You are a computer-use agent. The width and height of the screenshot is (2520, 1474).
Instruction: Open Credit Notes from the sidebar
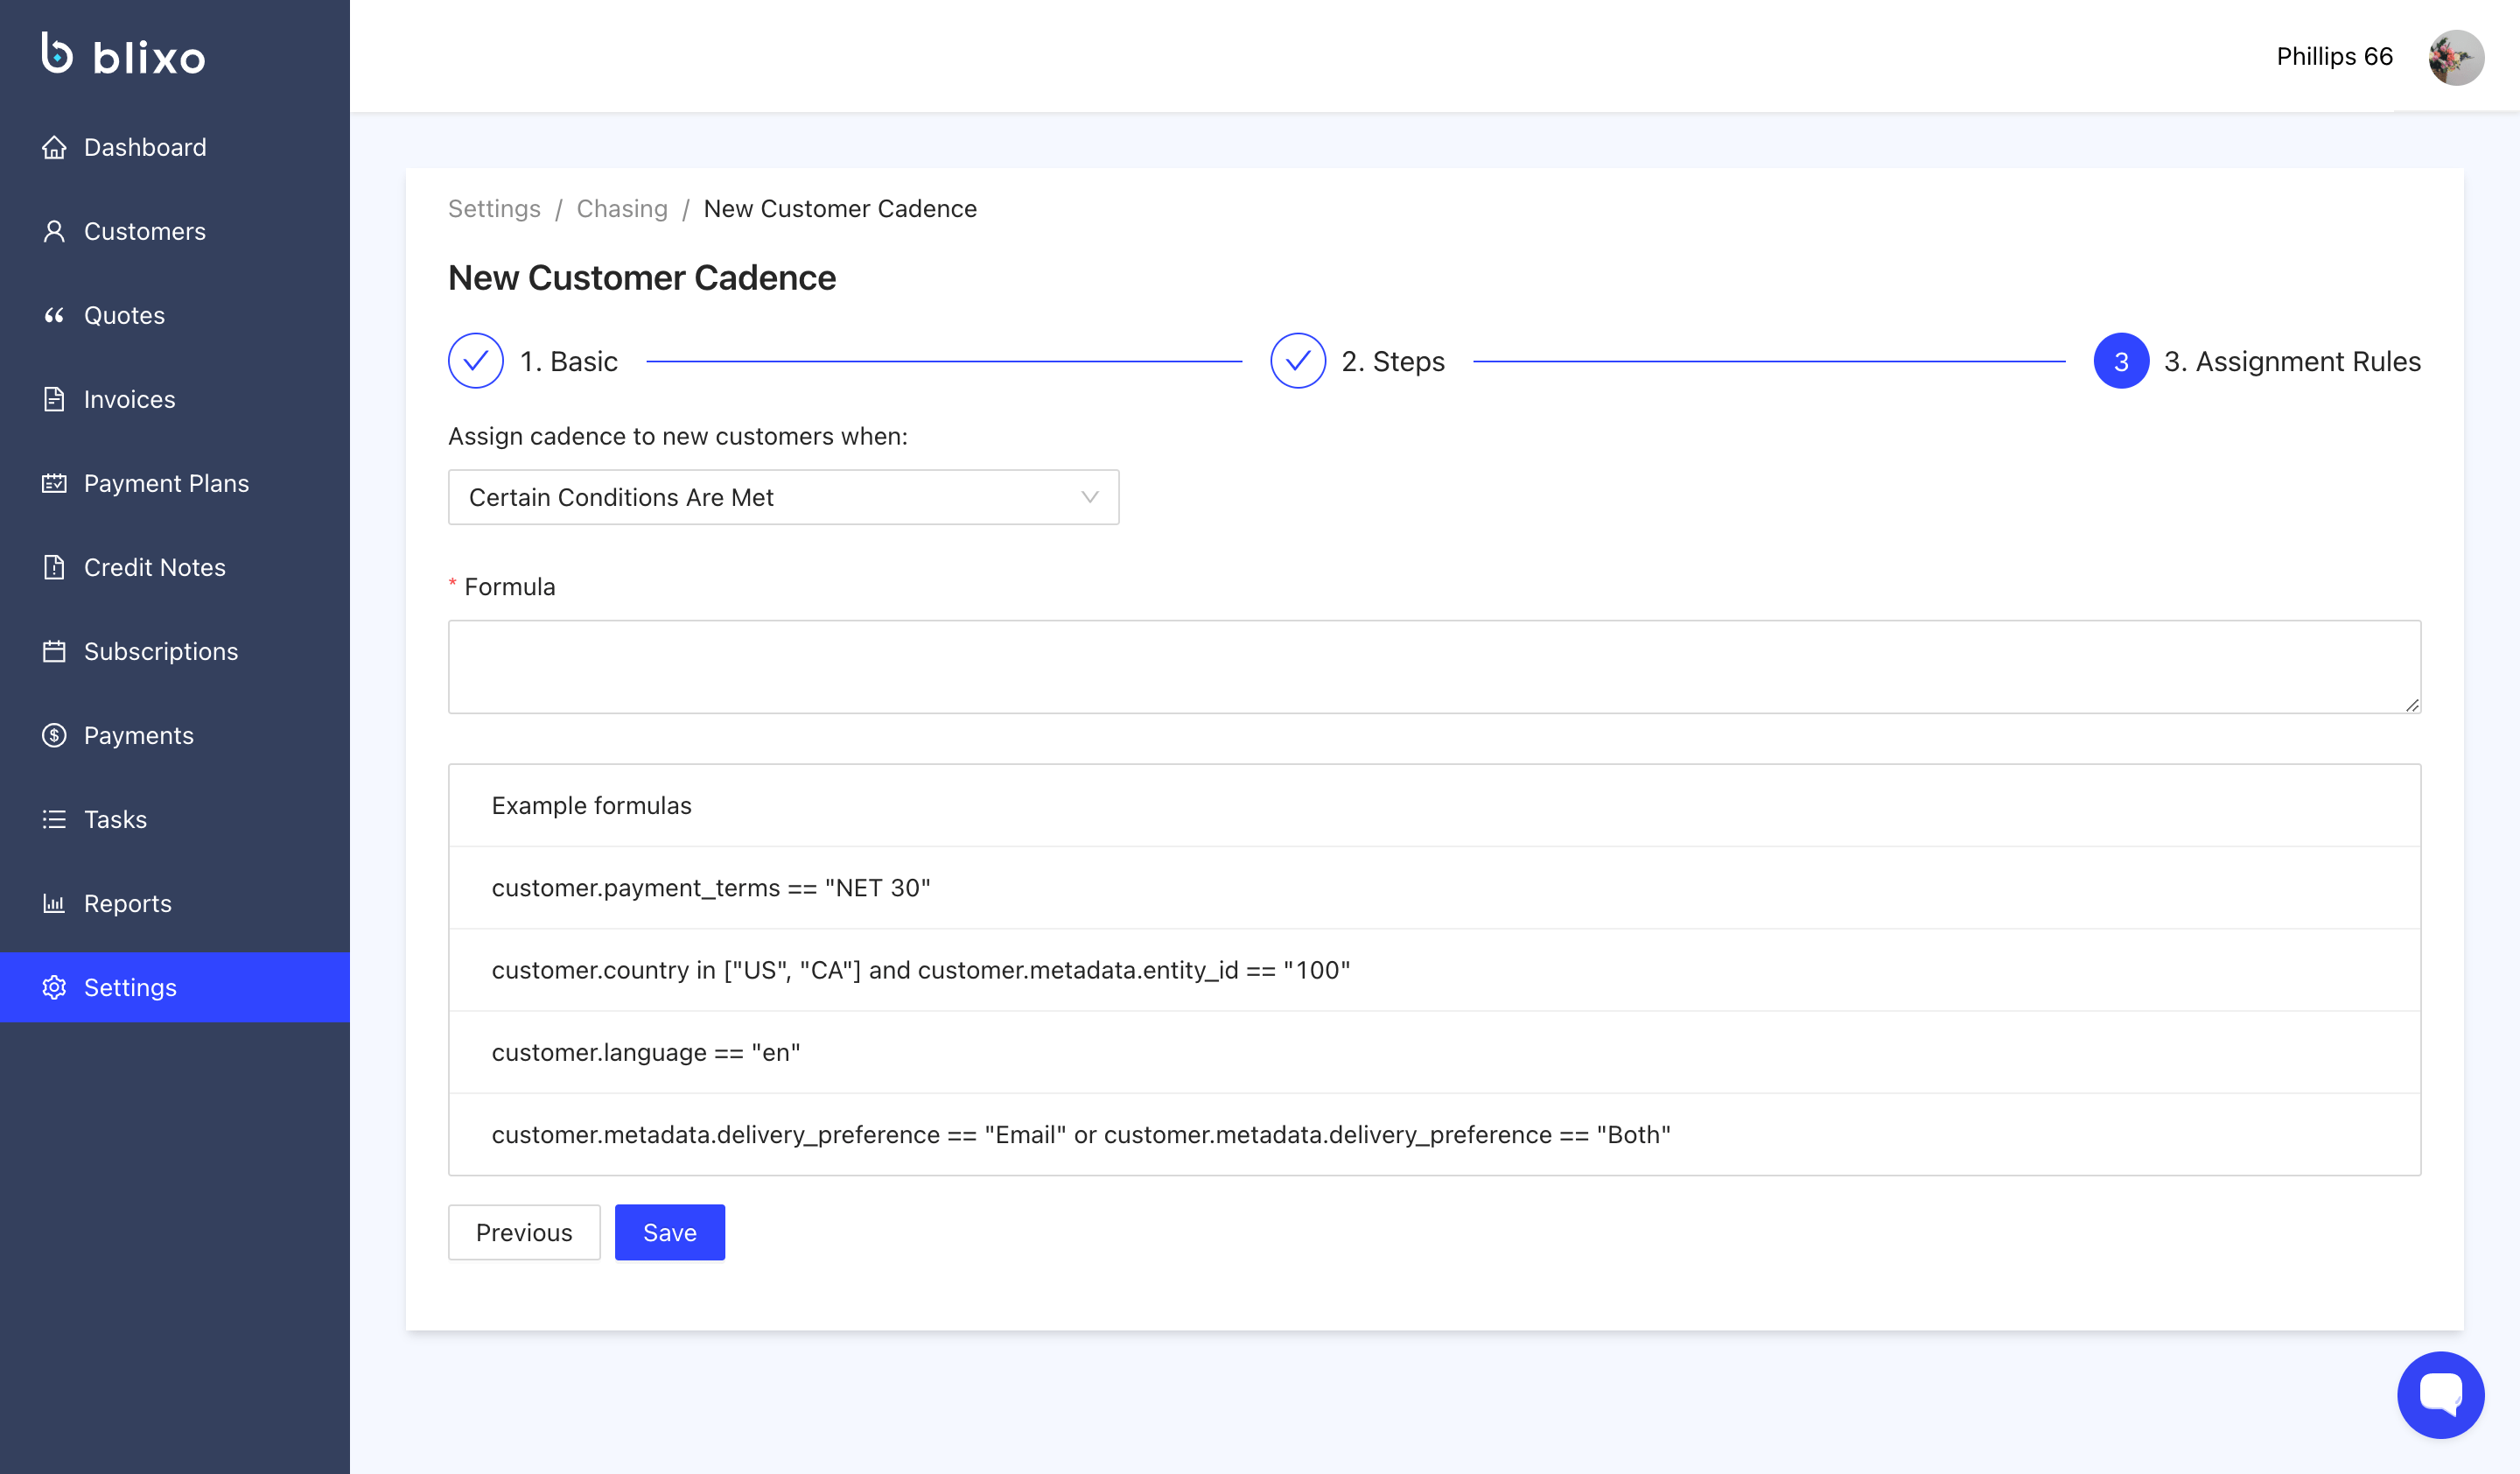pos(154,568)
